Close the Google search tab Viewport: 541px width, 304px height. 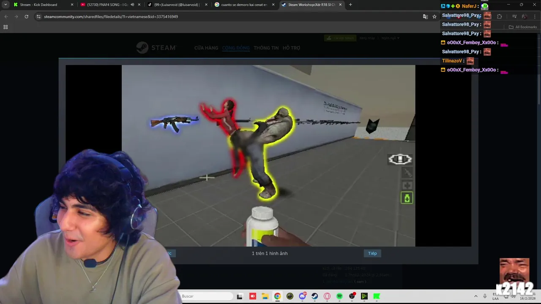[x=273, y=5]
